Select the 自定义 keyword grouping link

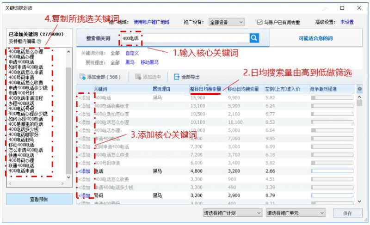point(132,53)
